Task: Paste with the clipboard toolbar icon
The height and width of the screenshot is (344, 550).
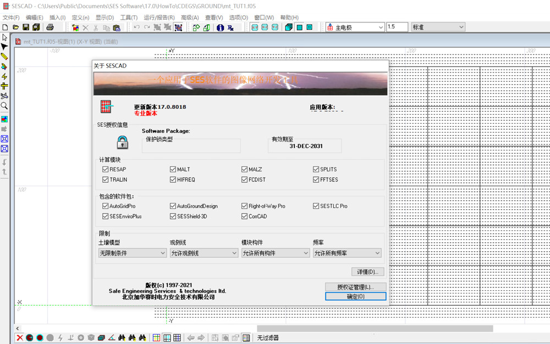Action: click(117, 27)
